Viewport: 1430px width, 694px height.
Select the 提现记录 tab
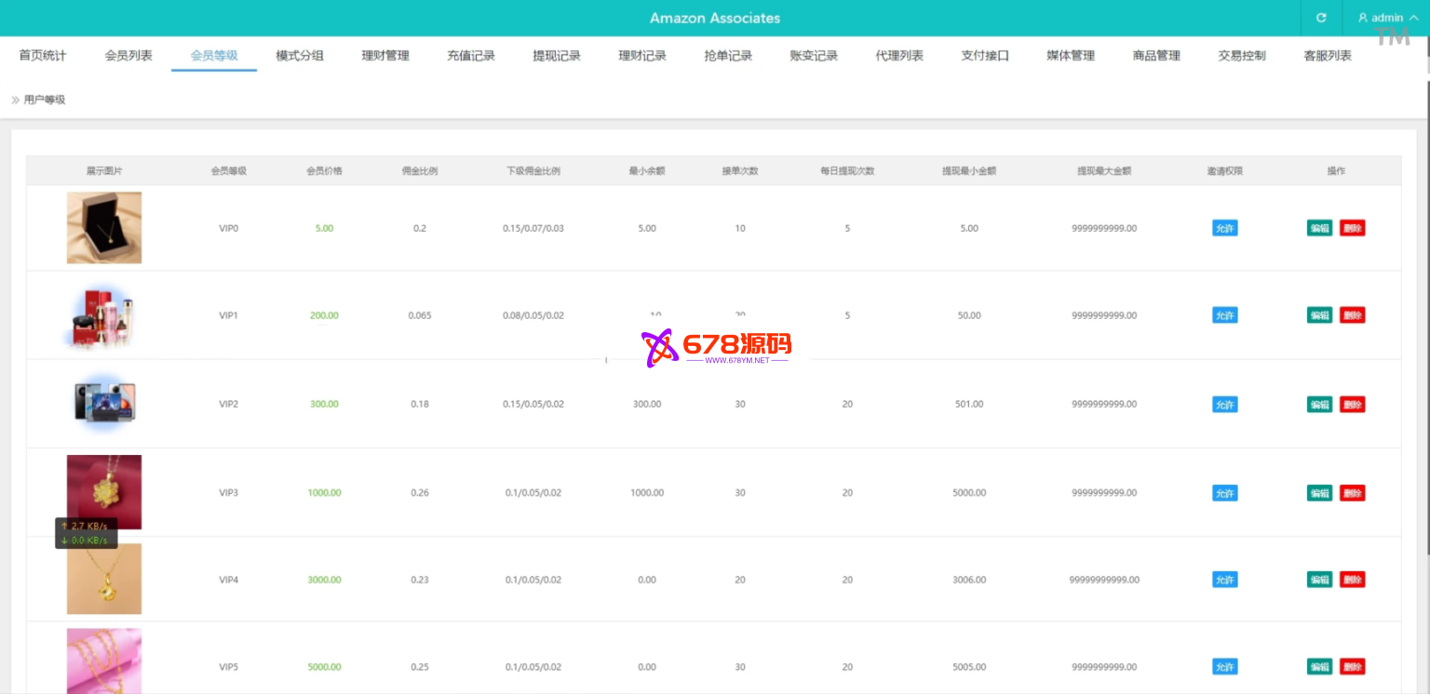coord(557,56)
